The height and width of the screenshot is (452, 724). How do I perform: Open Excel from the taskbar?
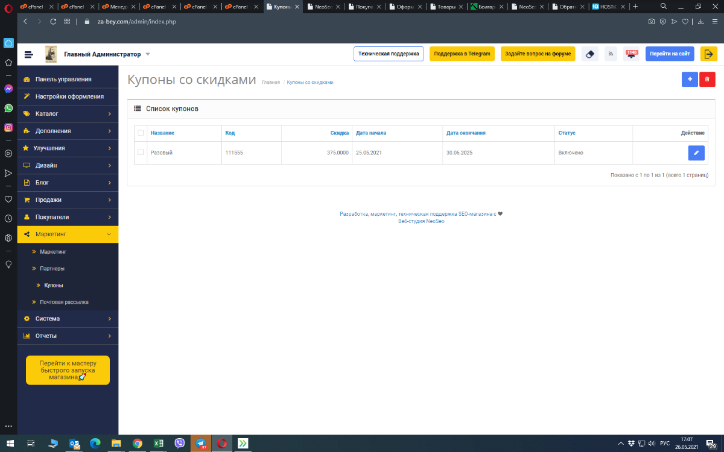(158, 443)
